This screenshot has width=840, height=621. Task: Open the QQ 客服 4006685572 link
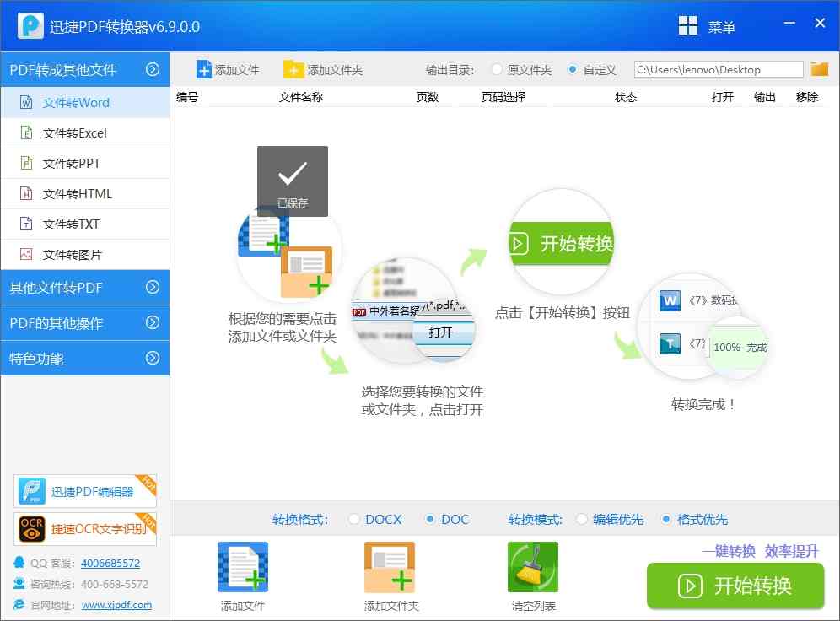click(x=110, y=563)
